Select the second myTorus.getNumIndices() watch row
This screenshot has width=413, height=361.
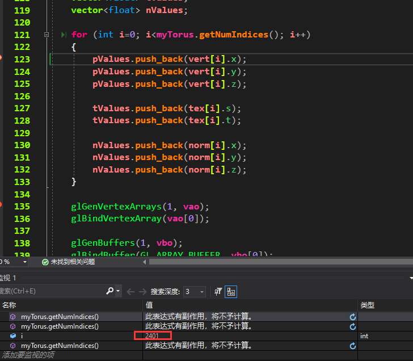pyautogui.click(x=206, y=326)
